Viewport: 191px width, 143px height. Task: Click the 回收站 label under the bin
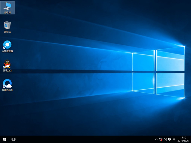click(x=7, y=32)
